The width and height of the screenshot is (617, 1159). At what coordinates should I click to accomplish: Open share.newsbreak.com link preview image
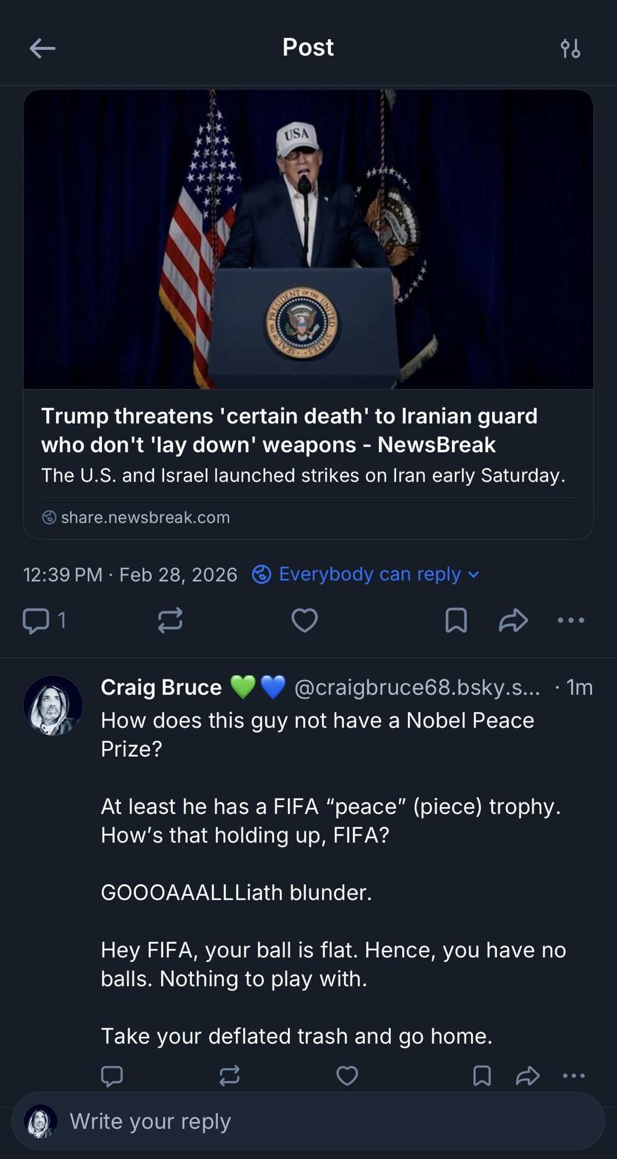(x=308, y=239)
